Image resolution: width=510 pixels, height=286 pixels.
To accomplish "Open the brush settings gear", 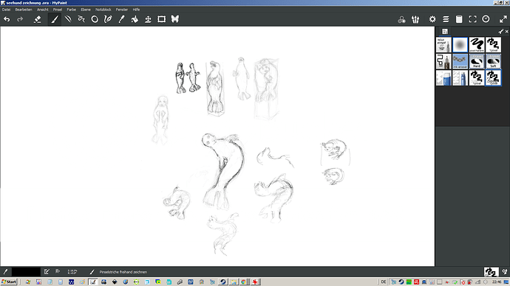I will [432, 19].
